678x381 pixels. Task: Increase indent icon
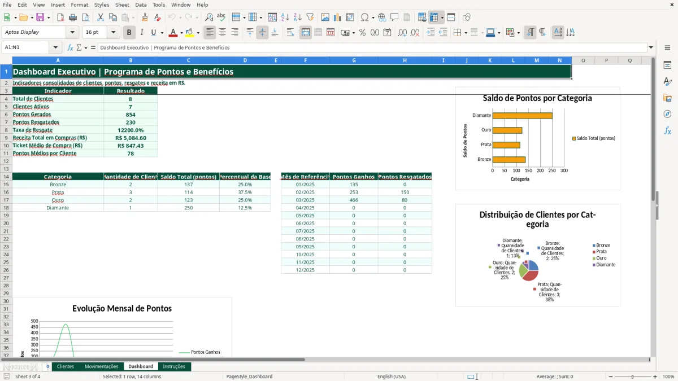(x=431, y=33)
